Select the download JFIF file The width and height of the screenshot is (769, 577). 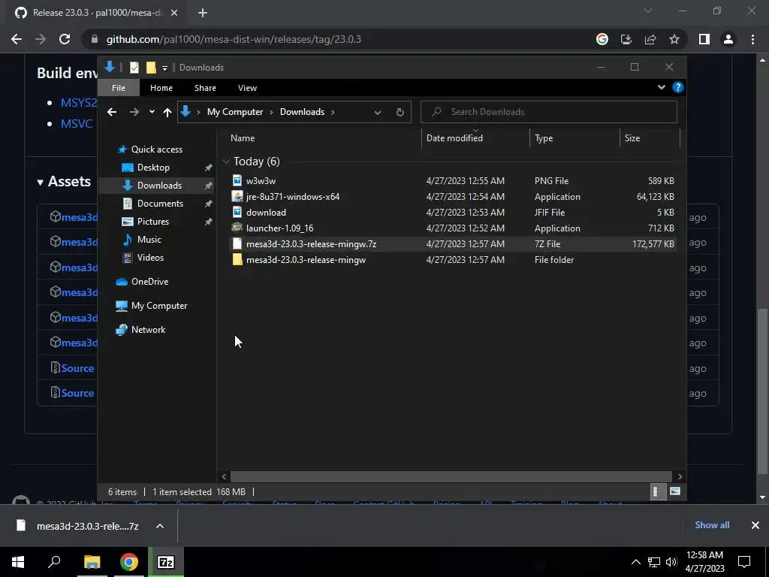pyautogui.click(x=453, y=213)
